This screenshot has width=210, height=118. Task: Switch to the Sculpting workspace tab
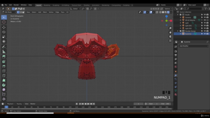tap(56, 5)
